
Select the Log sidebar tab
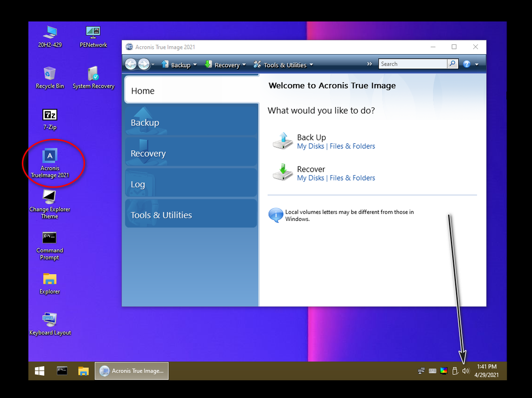(x=191, y=183)
